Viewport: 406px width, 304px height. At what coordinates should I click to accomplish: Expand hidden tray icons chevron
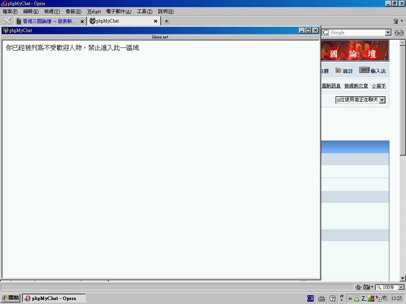click(350, 298)
